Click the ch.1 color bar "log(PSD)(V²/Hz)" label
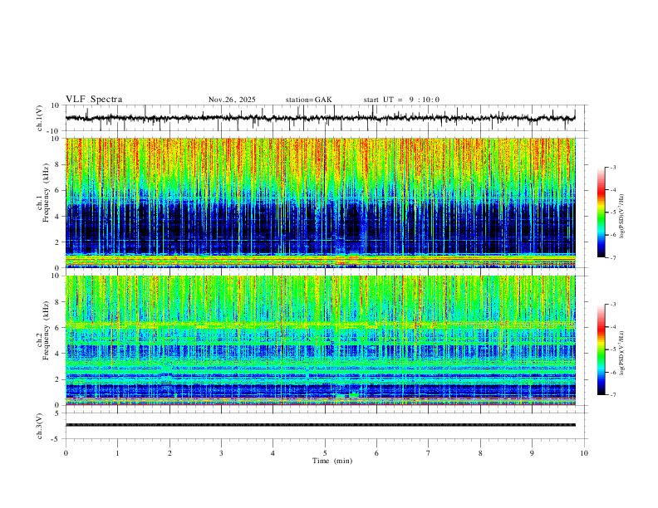This screenshot has width=658, height=508. pyautogui.click(x=621, y=217)
